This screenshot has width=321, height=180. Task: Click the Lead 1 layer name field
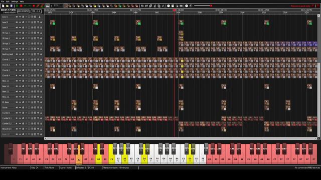(x=8, y=16)
